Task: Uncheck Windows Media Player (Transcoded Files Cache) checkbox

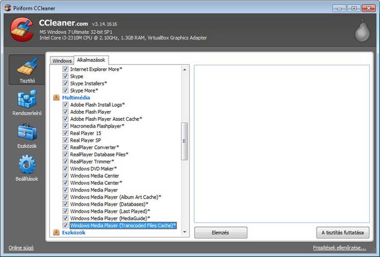Action: [x=65, y=225]
